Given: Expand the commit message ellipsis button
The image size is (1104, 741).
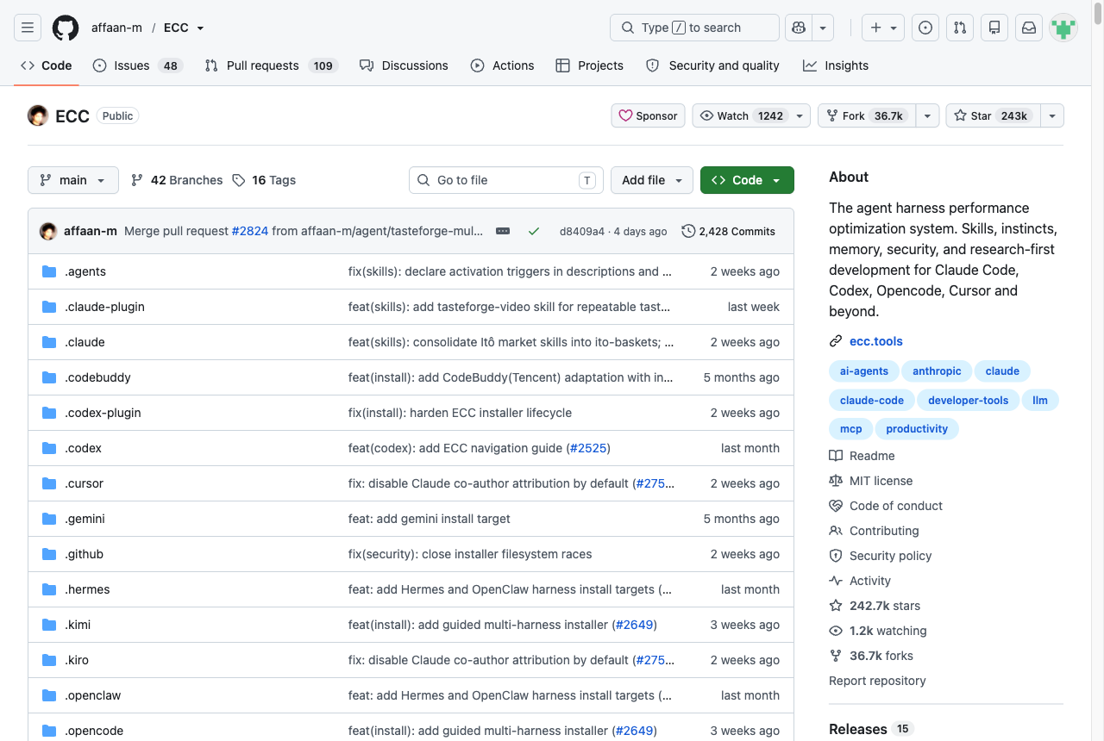Looking at the screenshot, I should (503, 231).
